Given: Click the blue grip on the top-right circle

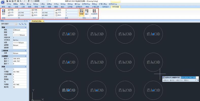Looking at the screenshot, I should coord(153,34).
